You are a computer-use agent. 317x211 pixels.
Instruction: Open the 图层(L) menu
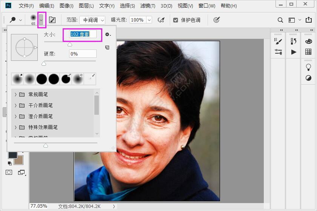click(x=86, y=6)
